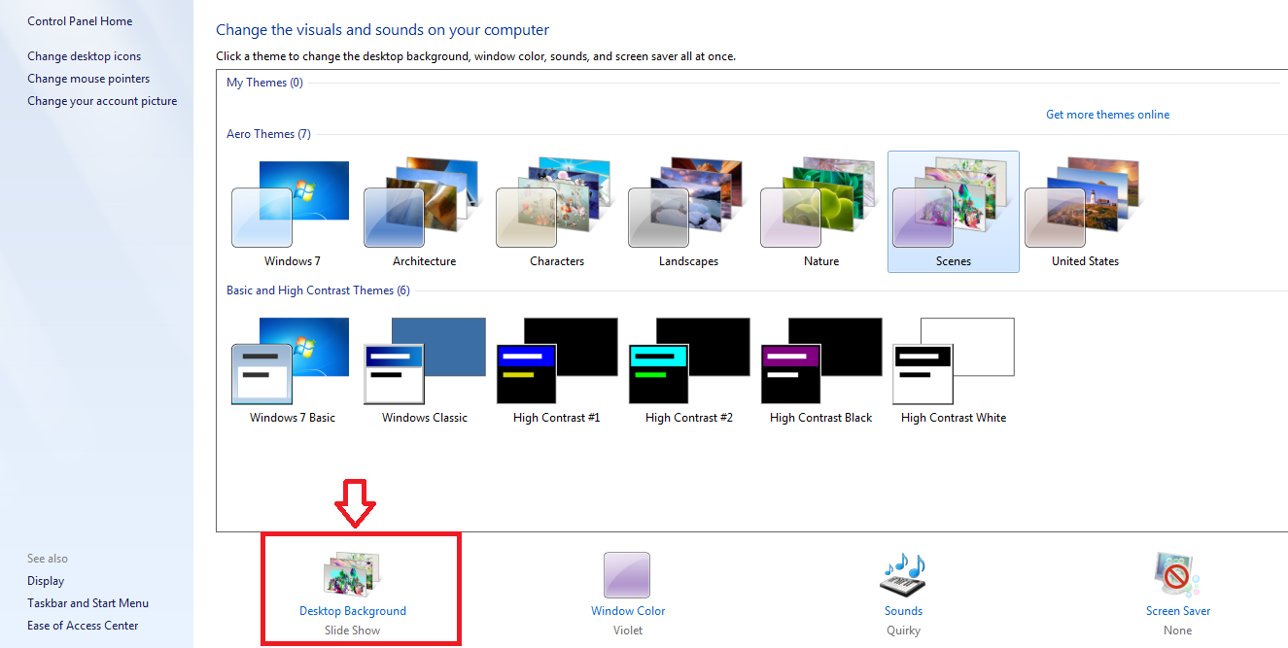This screenshot has height=648, width=1288.
Task: Open Ease of Access Center link
Action: pos(83,626)
